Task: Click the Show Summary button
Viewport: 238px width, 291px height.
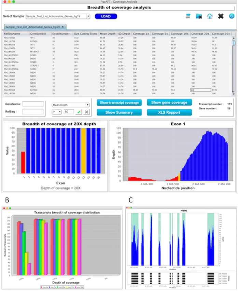Action: (119, 112)
